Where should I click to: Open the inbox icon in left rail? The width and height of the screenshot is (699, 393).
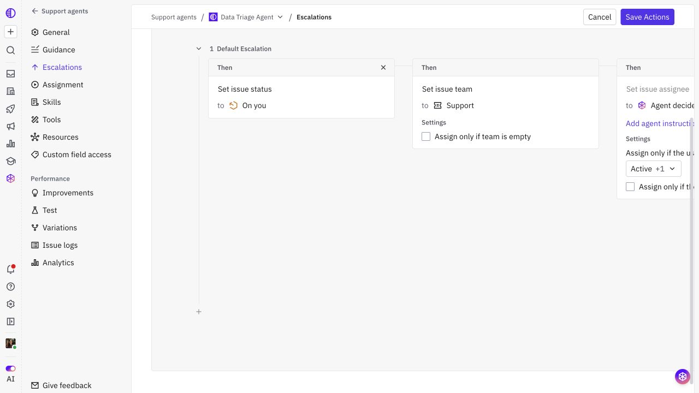click(x=10, y=74)
